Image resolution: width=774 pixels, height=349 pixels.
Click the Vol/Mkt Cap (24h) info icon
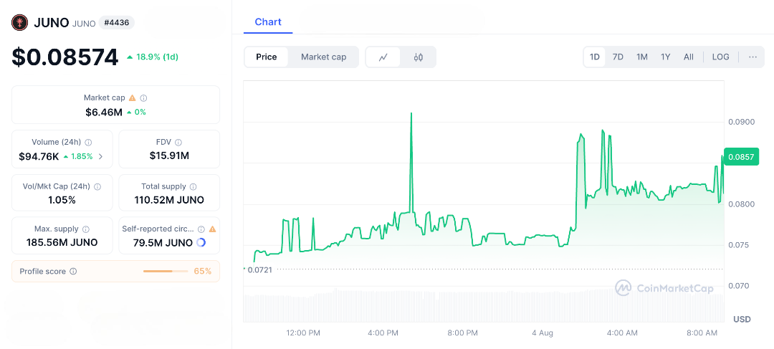(97, 186)
